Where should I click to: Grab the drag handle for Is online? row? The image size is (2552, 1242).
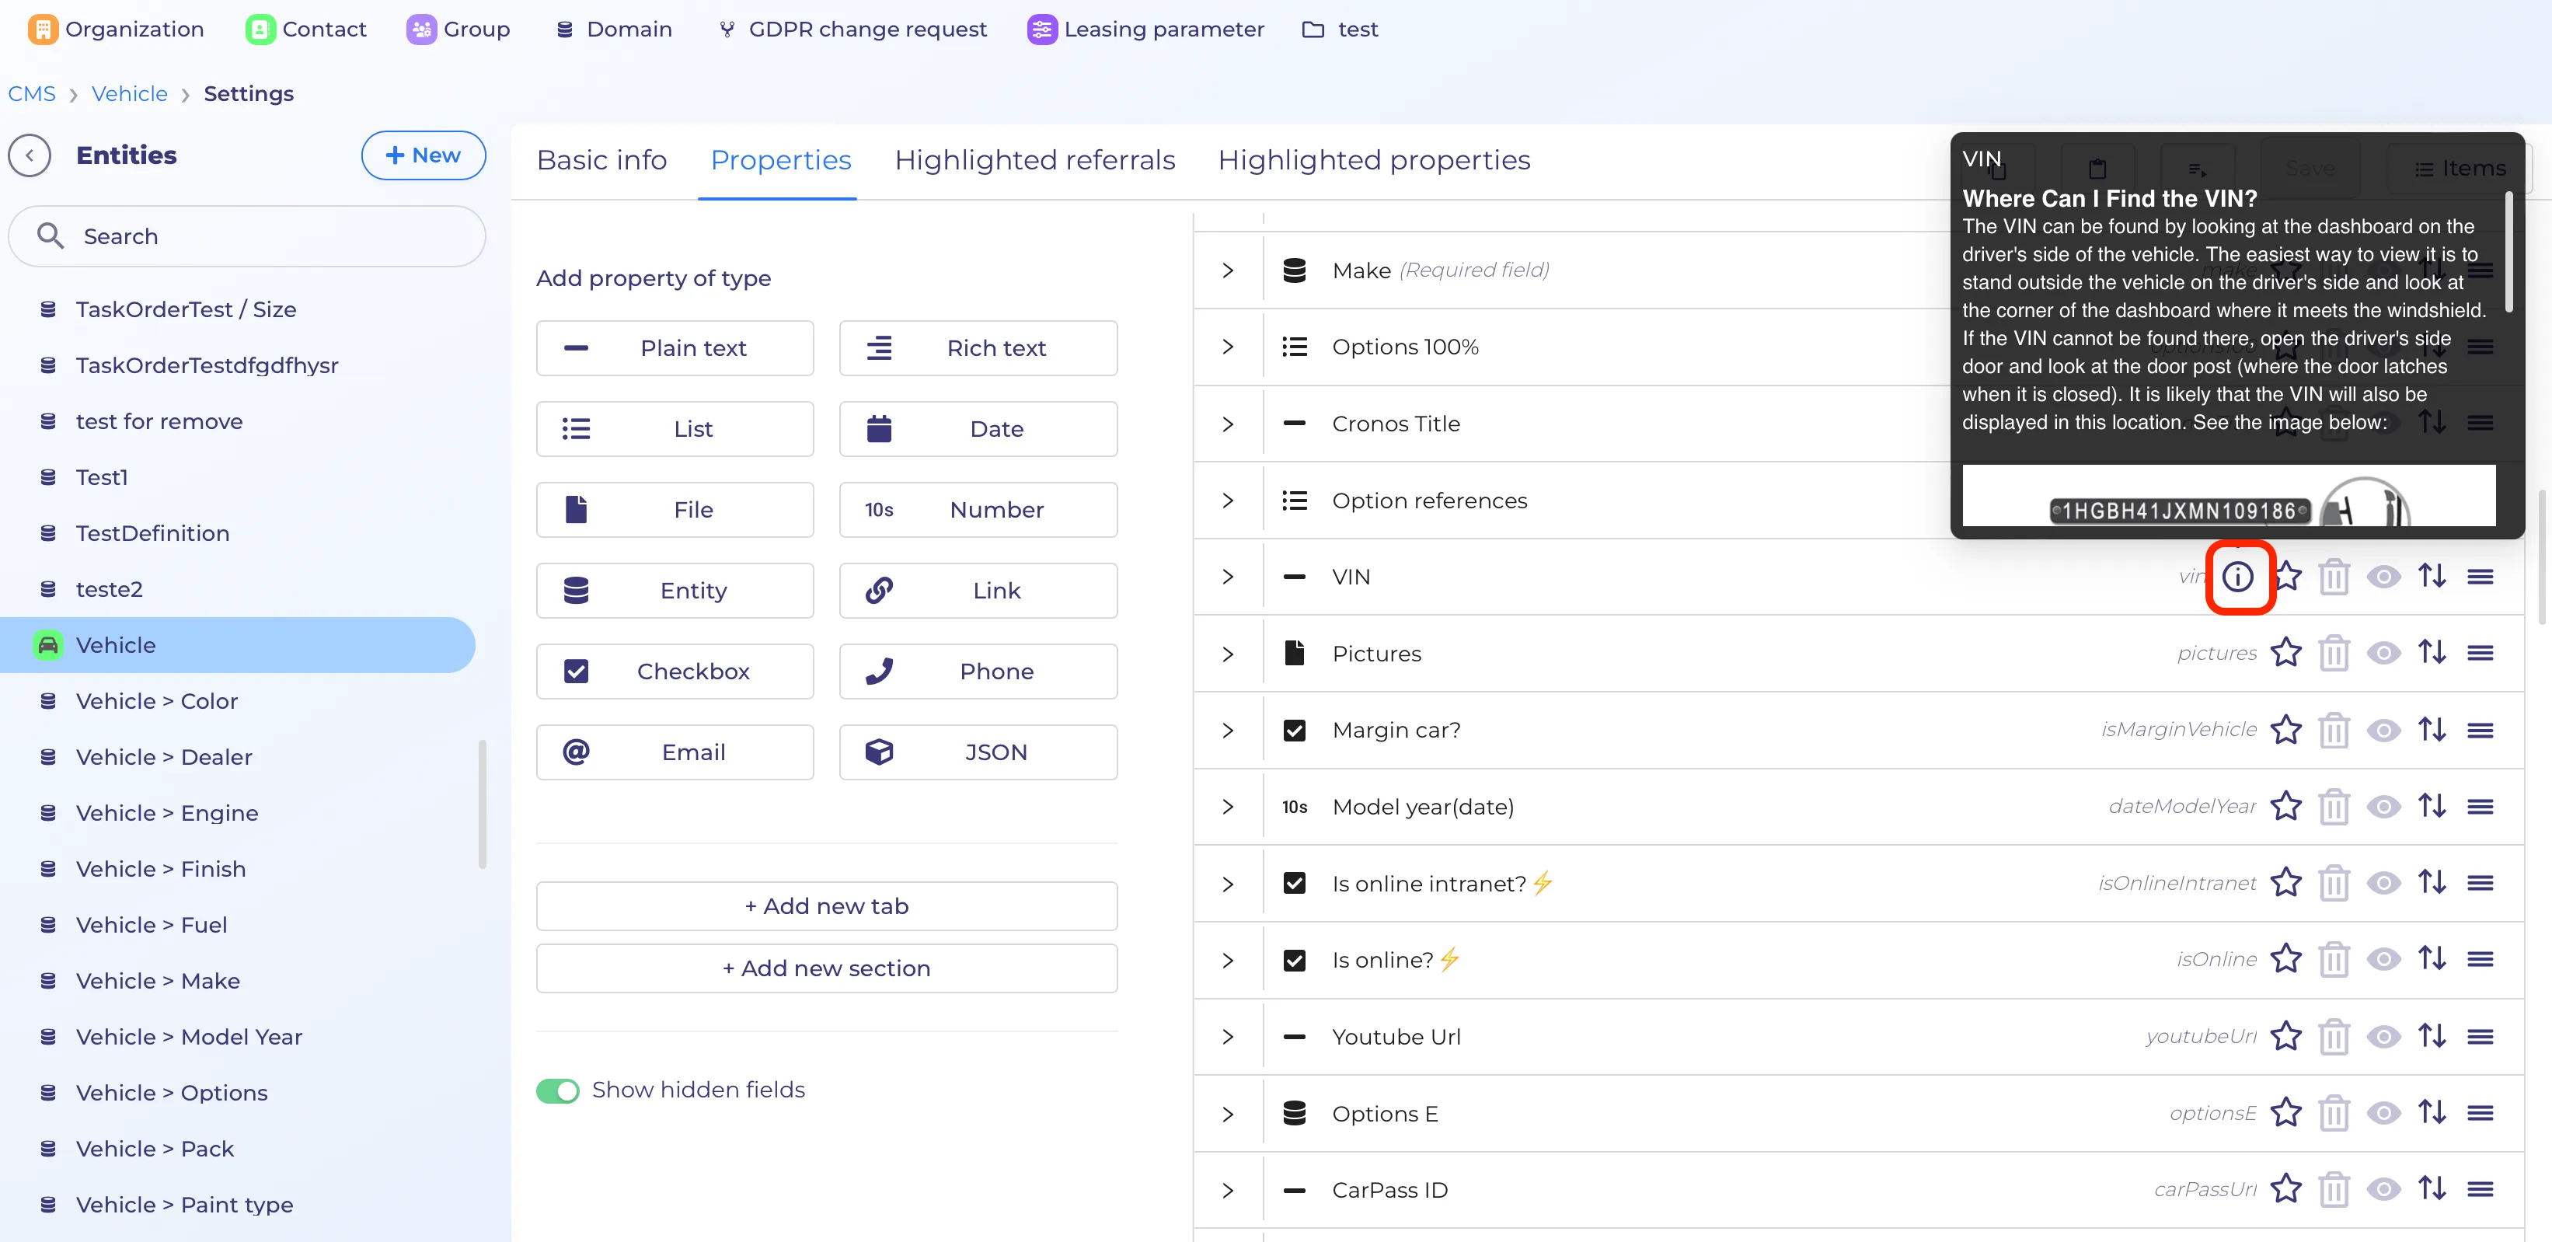click(2481, 960)
